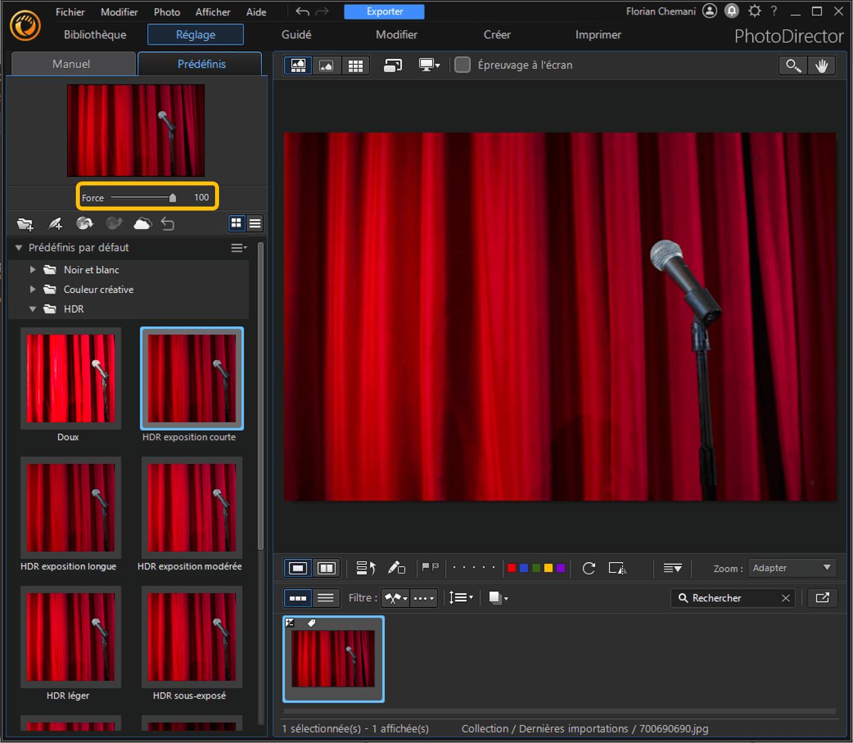Switch to the Manuel tab
853x743 pixels.
coord(71,64)
